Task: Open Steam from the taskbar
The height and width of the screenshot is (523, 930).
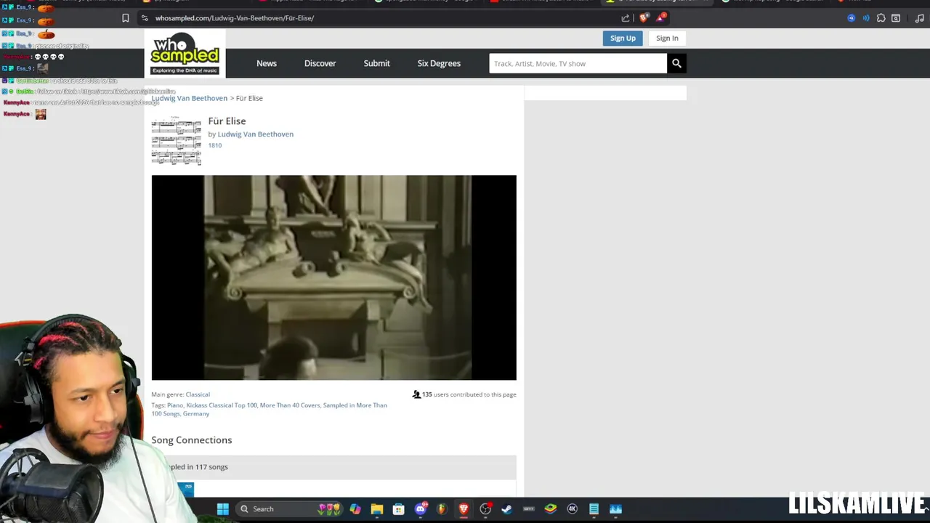Action: click(x=506, y=508)
